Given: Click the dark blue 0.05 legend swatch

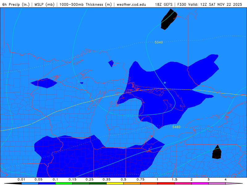Looking at the screenshot, I should (x=47, y=183).
